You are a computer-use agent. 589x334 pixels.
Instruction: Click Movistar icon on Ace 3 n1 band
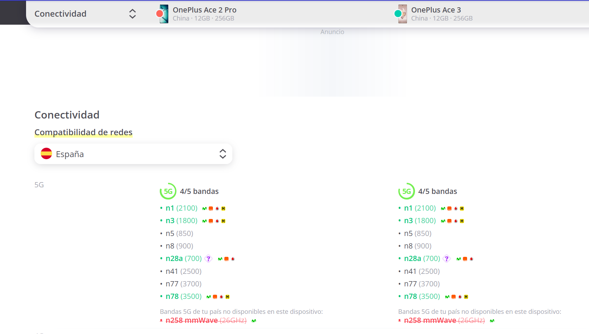(x=443, y=209)
